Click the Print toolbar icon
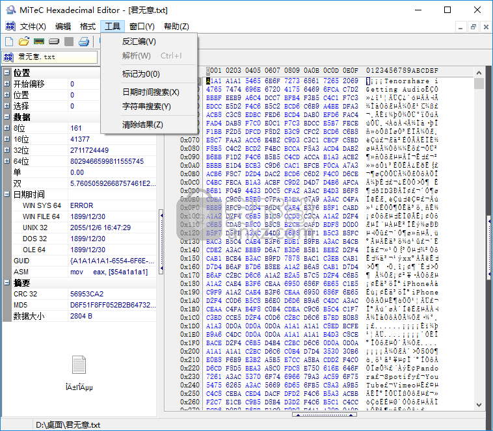The height and width of the screenshot is (431, 493). [84, 42]
